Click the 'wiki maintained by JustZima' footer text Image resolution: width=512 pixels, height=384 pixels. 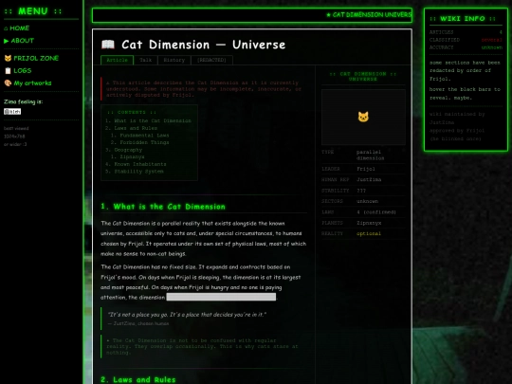click(x=457, y=119)
